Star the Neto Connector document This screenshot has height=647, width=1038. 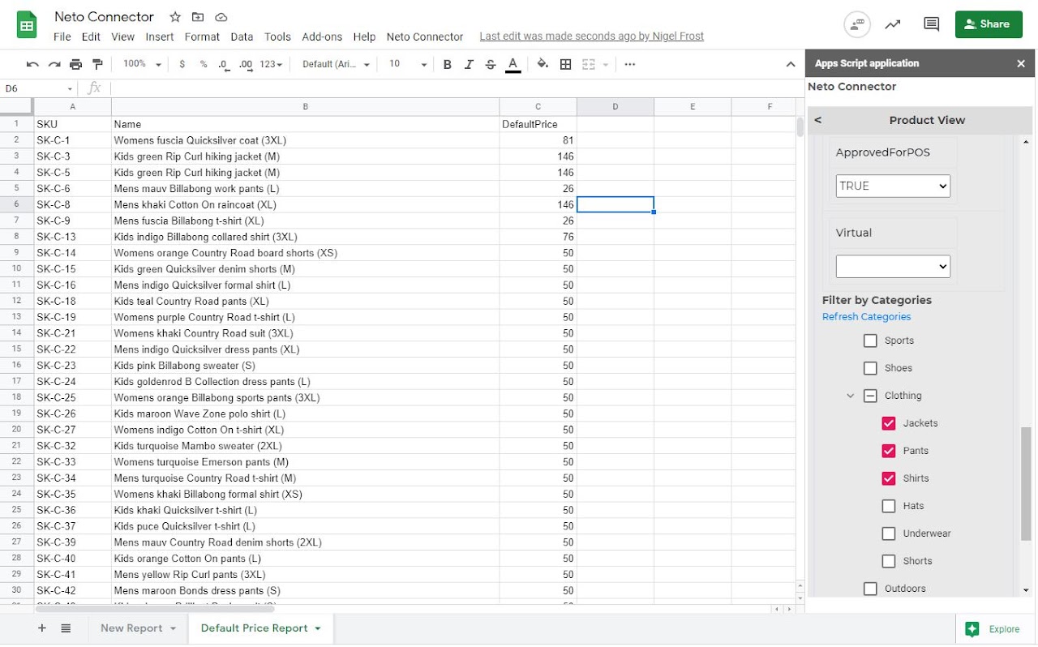click(x=175, y=17)
